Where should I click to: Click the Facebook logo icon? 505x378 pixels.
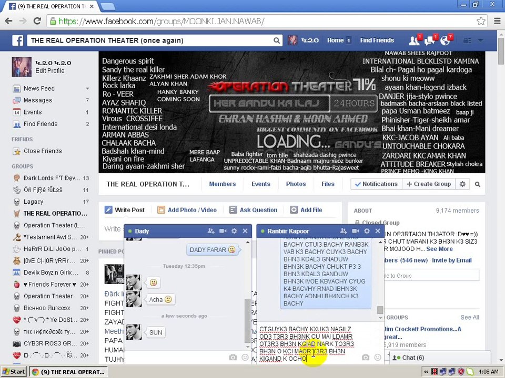pyautogui.click(x=18, y=40)
